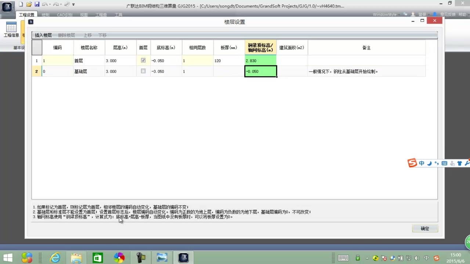This screenshot has width=470, height=264.
Task: Click the network tray icon
Action: [x=409, y=258]
